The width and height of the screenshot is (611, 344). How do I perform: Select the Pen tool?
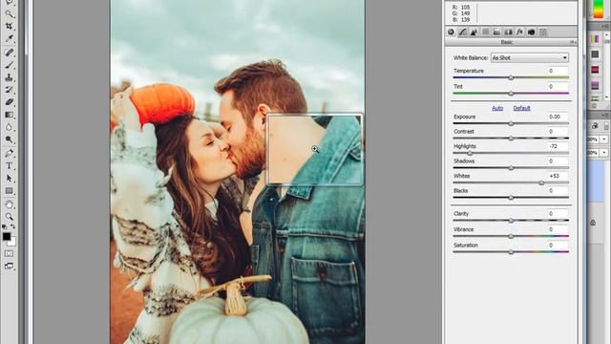pos(9,153)
